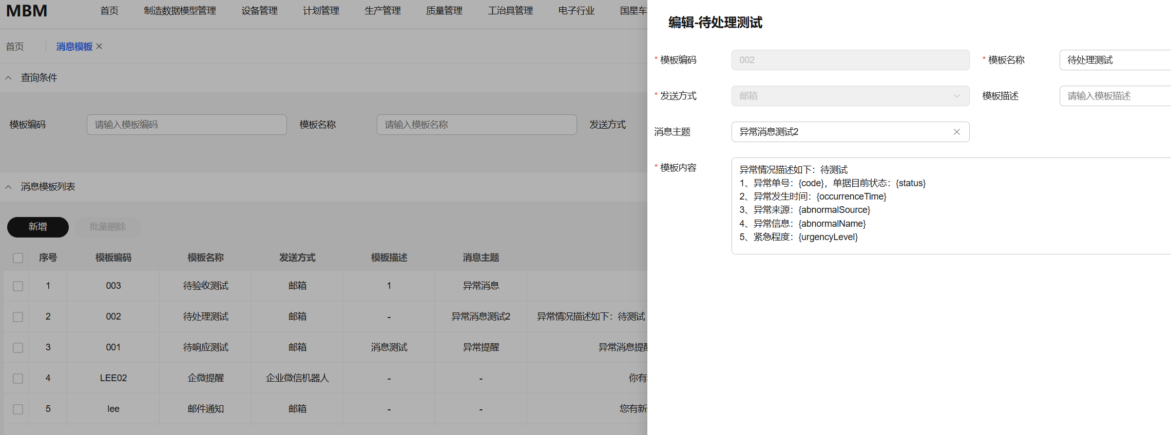Click into the 模板描述 input in edit panel
1171x435 pixels.
pos(1114,96)
